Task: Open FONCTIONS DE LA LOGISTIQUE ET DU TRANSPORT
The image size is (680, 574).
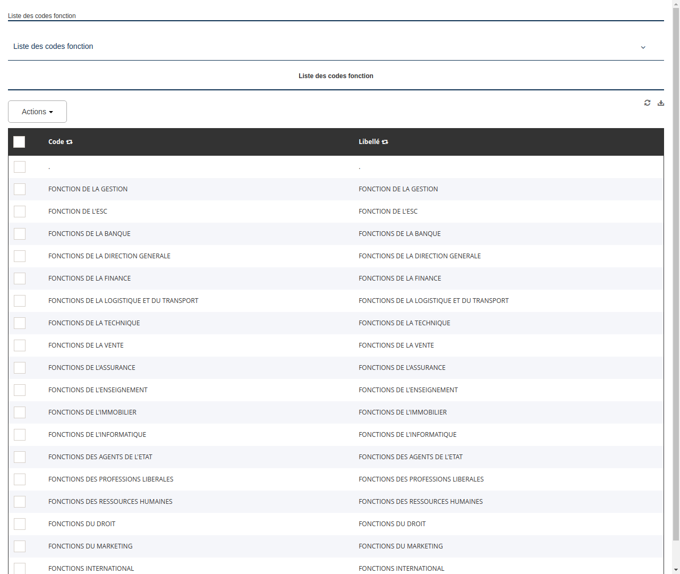Action: [123, 300]
